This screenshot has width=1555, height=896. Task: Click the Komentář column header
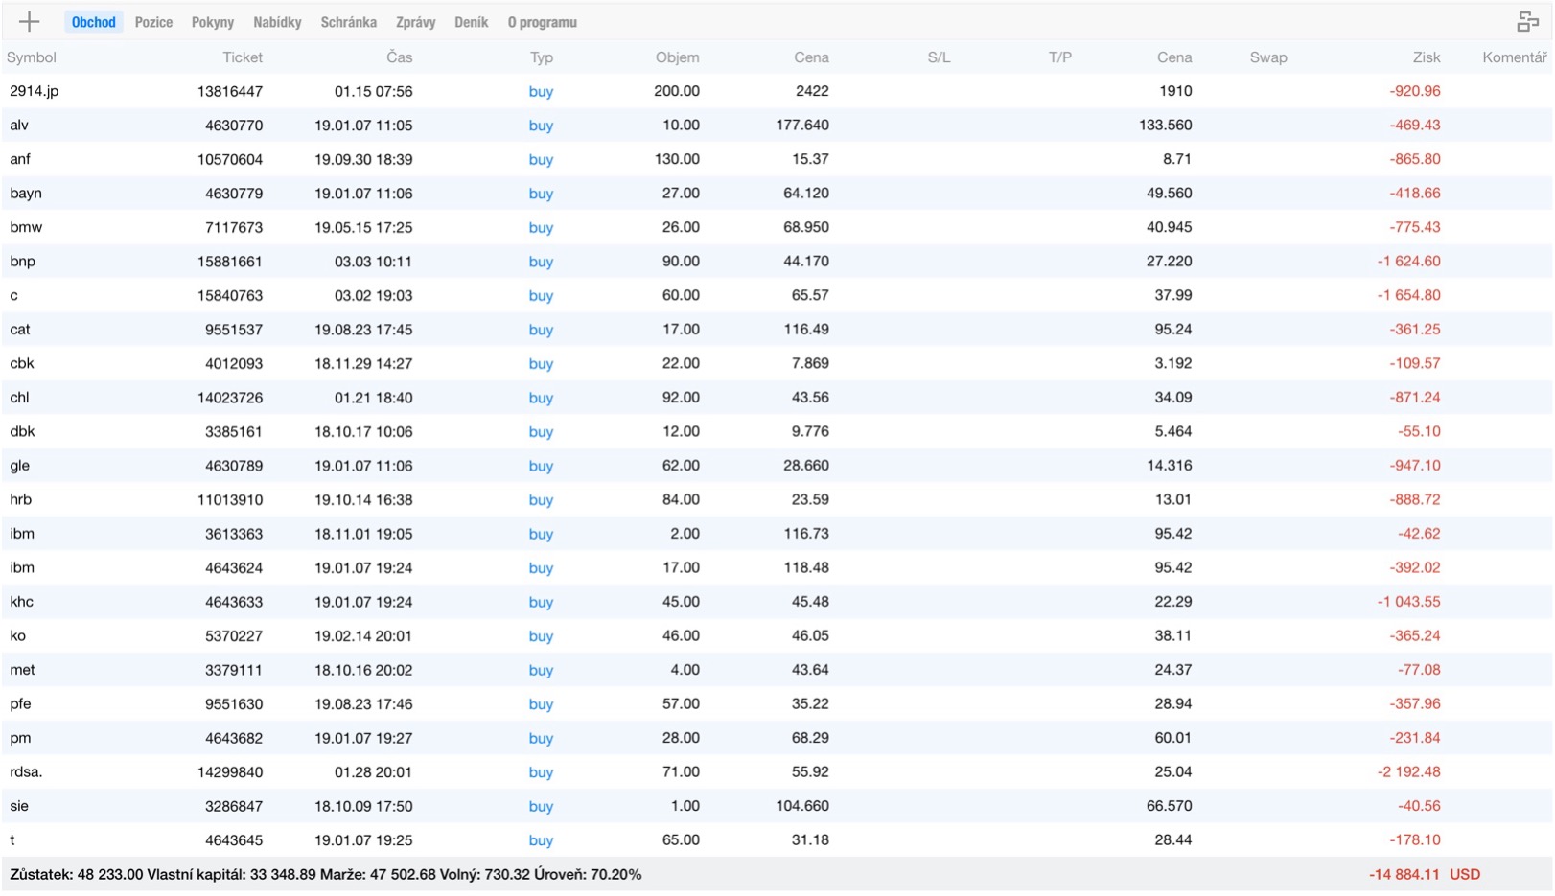click(x=1515, y=57)
